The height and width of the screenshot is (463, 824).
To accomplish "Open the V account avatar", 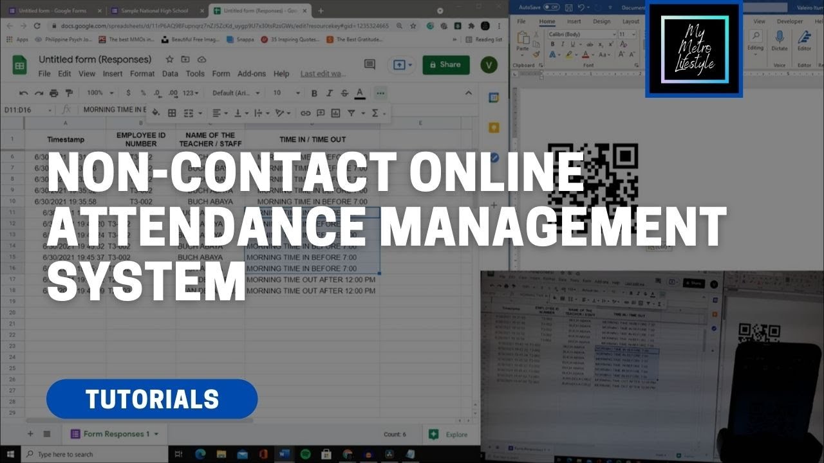I will tap(489, 64).
